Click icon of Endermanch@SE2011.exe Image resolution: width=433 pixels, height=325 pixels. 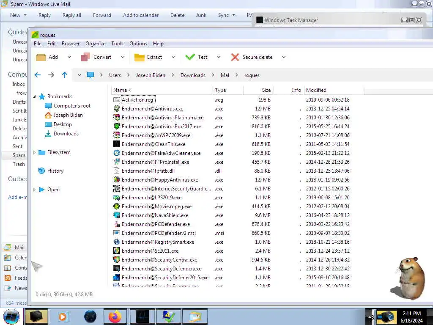(x=117, y=251)
